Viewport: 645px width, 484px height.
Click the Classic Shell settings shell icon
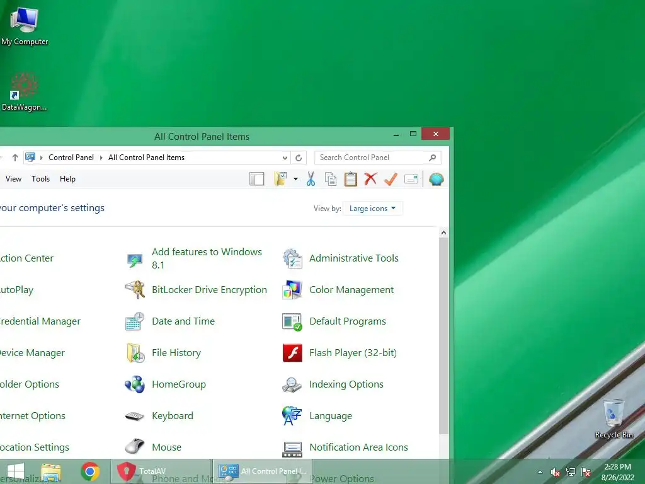[437, 179]
